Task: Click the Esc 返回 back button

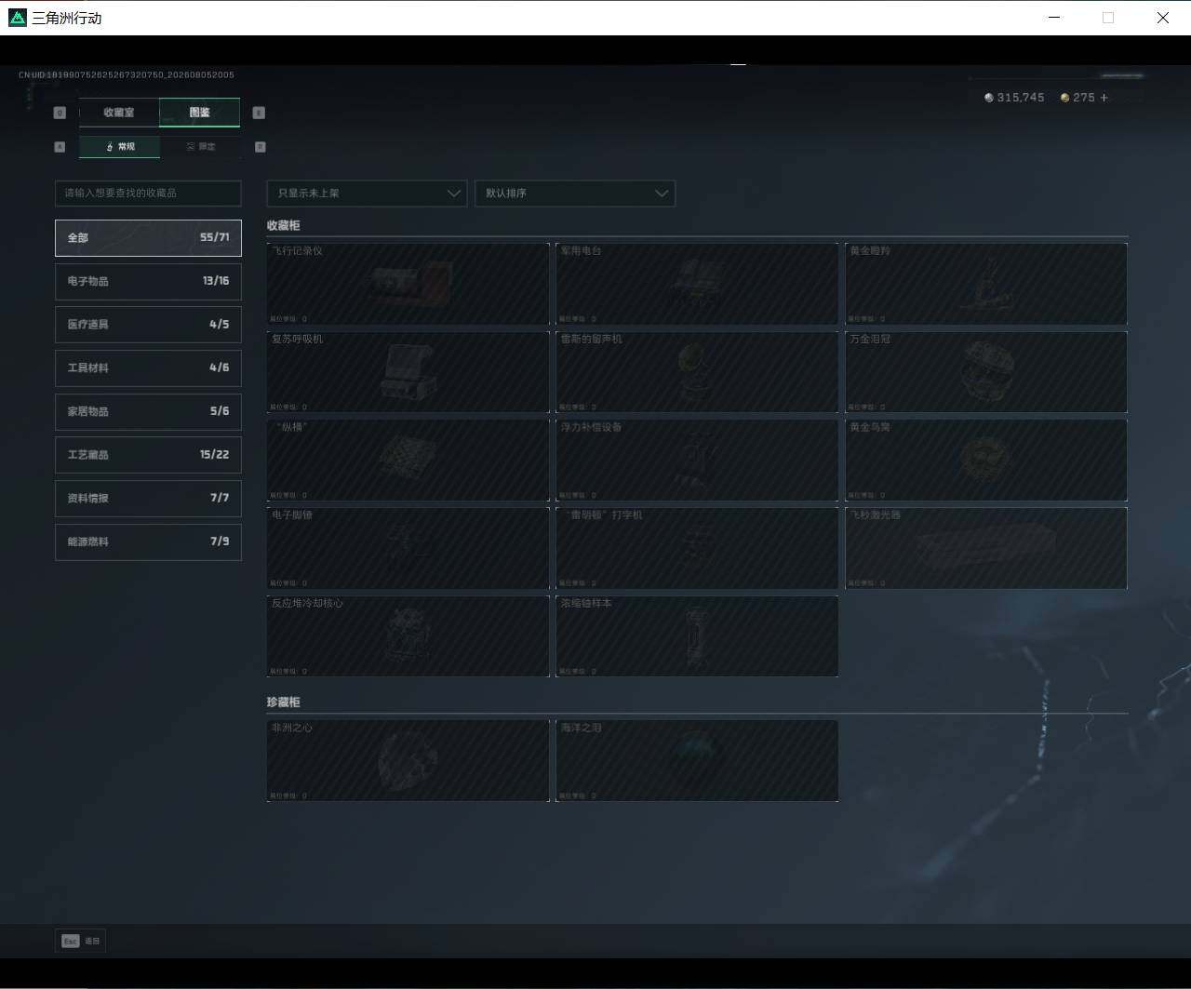Action: [80, 941]
